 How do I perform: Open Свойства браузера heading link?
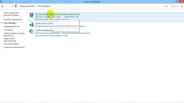(x=44, y=30)
